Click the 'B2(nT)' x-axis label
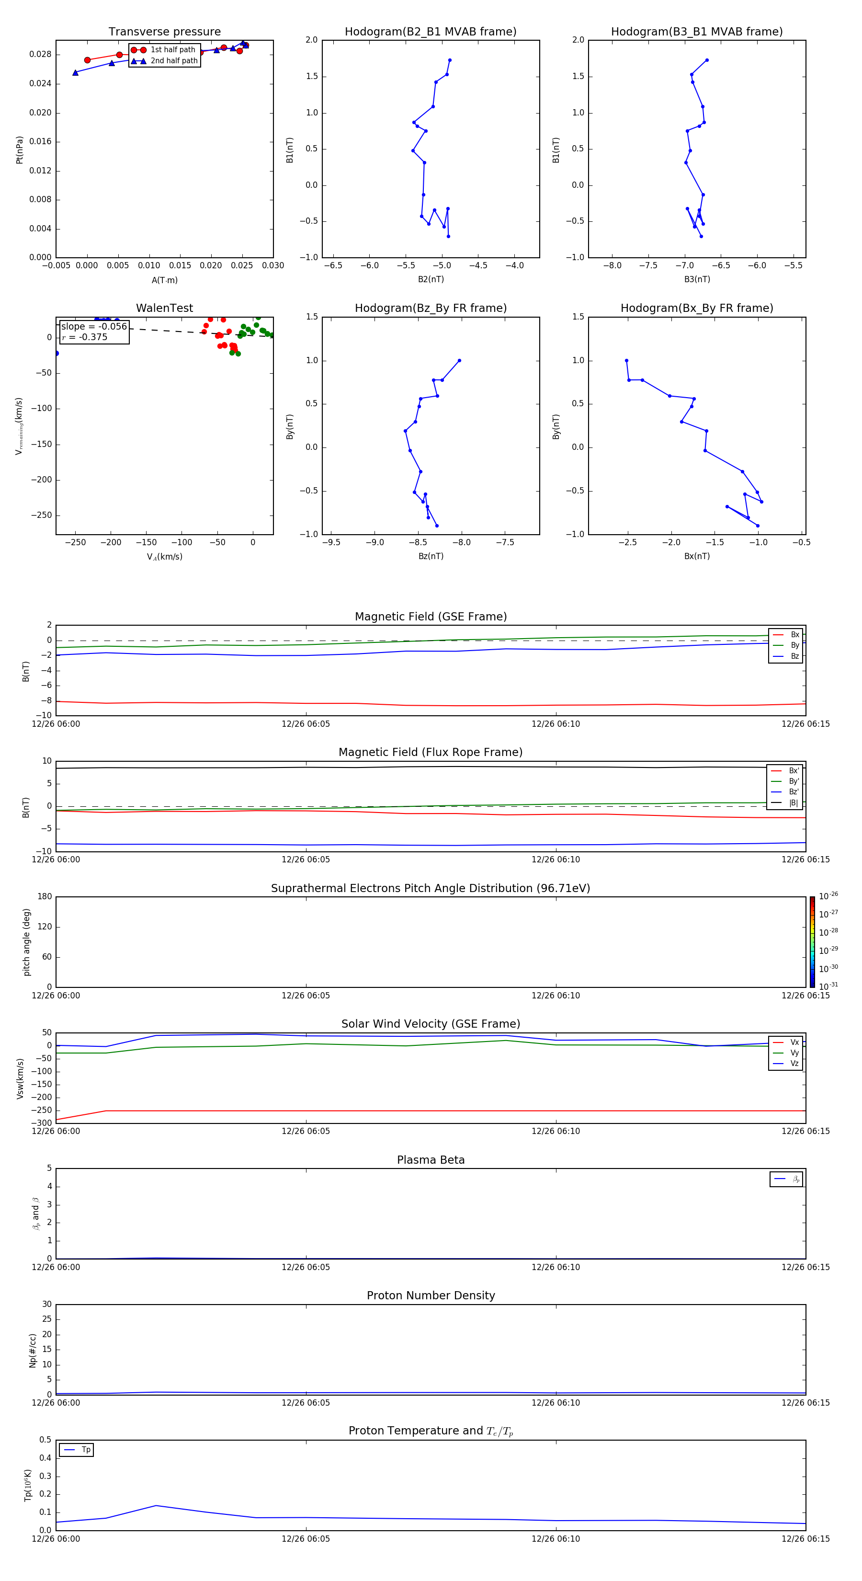862x1581 pixels. coord(431,279)
